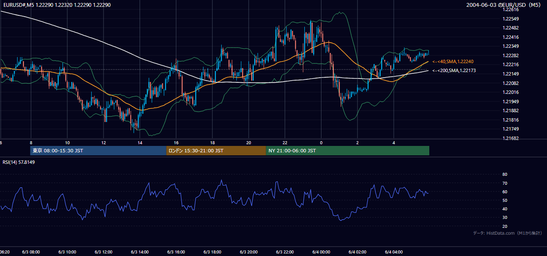This screenshot has height=256, width=547.
Task: Click the 6/3 10:00 time label
Action: tap(67, 252)
